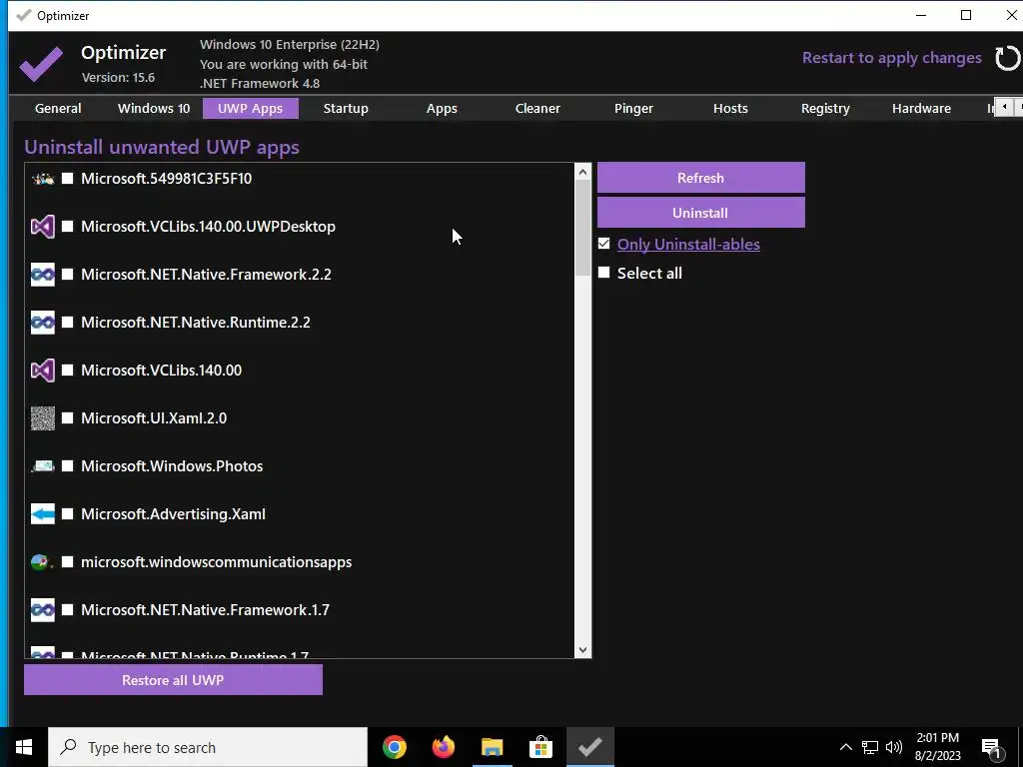Open the volume tray icon
1023x767 pixels.
[894, 747]
